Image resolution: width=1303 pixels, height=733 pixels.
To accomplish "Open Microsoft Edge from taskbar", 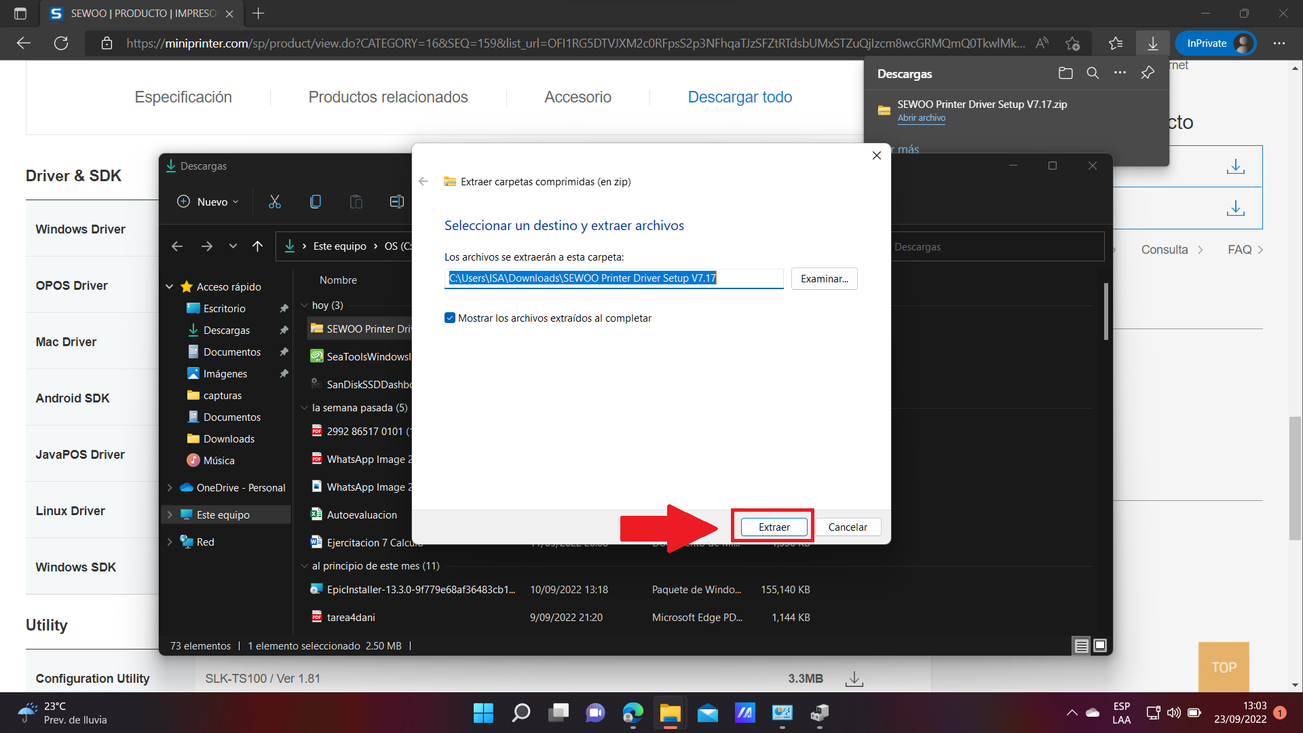I will [632, 713].
